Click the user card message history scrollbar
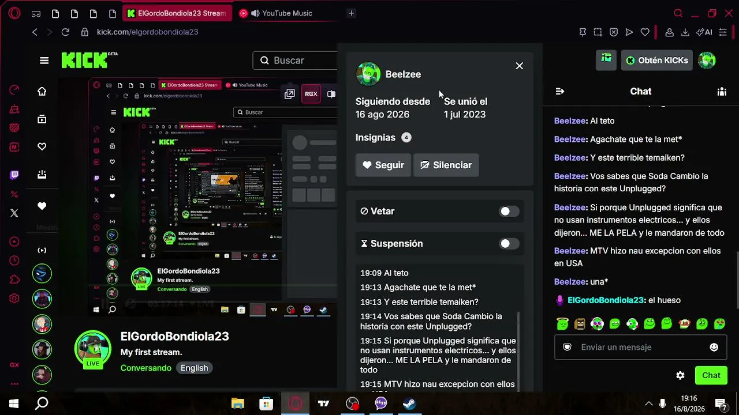 (518, 352)
